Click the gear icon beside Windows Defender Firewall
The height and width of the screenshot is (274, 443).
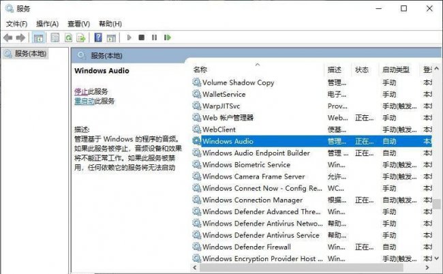click(197, 247)
